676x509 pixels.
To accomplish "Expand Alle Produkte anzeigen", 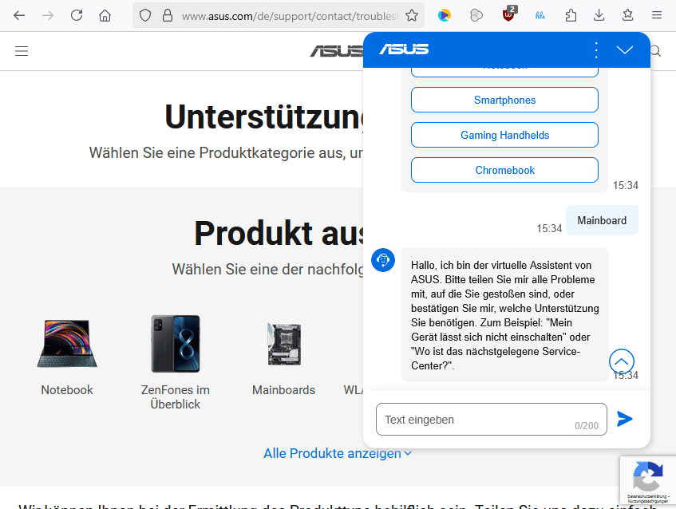I will (338, 453).
